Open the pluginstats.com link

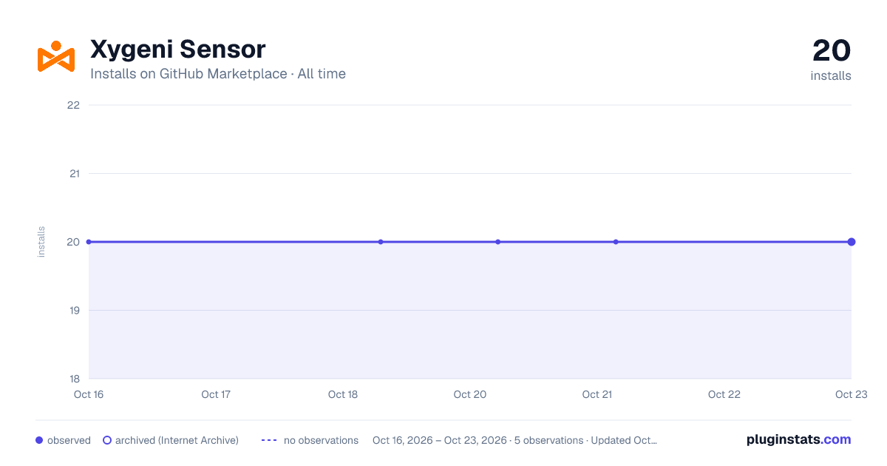(798, 439)
